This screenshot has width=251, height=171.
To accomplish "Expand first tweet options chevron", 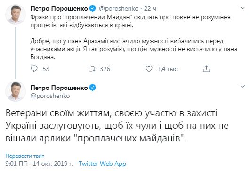I will point(243,8).
